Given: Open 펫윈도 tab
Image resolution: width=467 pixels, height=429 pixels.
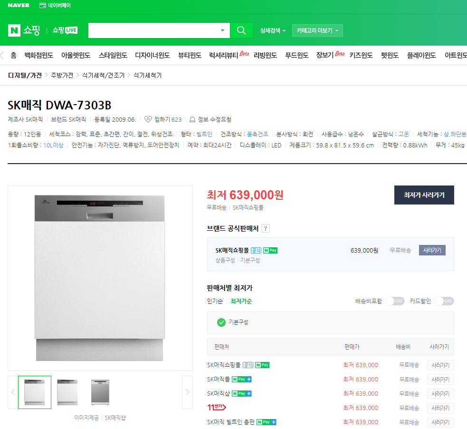Looking at the screenshot, I should point(390,56).
